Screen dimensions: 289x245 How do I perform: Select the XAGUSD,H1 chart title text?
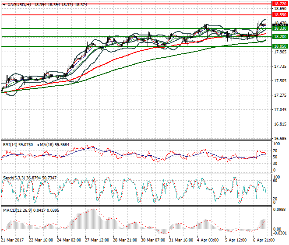pos(20,5)
